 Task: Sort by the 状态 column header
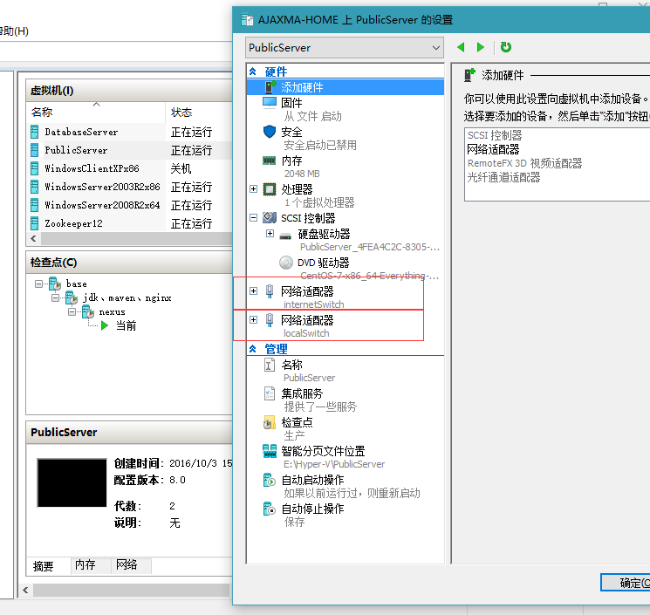[x=199, y=113]
